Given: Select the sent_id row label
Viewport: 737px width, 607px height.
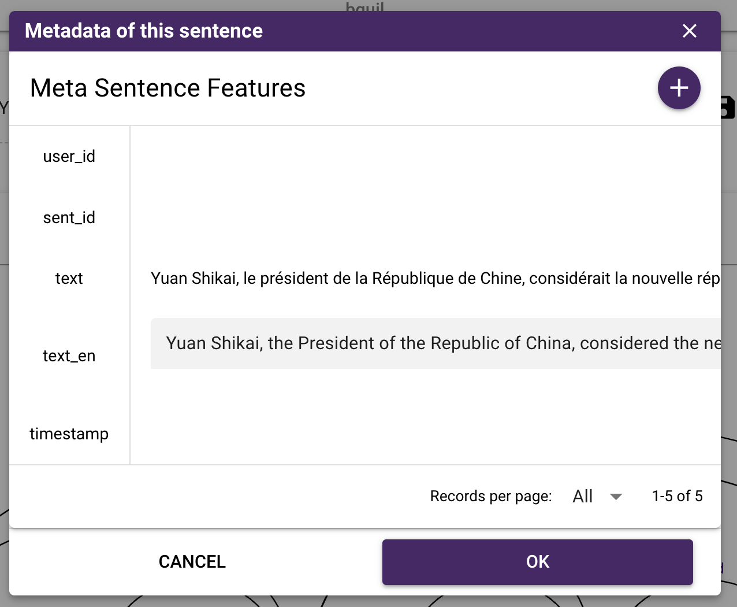Looking at the screenshot, I should pyautogui.click(x=69, y=218).
